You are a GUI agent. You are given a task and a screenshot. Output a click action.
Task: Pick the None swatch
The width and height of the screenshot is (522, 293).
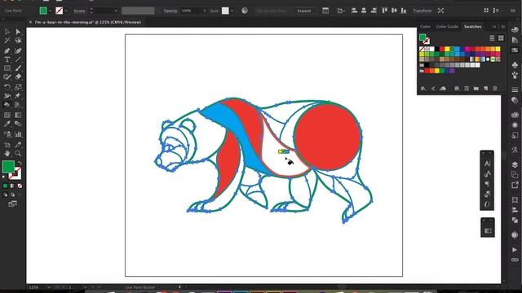pos(422,49)
